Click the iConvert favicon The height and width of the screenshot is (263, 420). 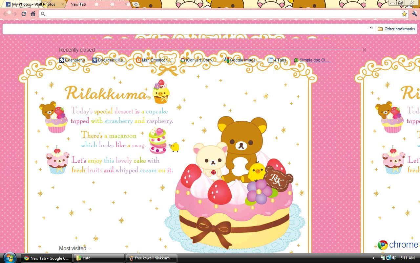183,60
